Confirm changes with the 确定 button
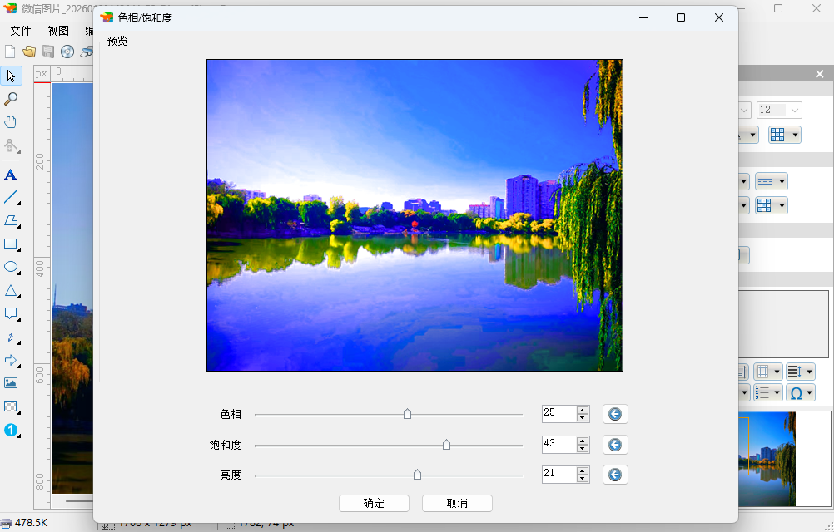834x532 pixels. [x=374, y=503]
